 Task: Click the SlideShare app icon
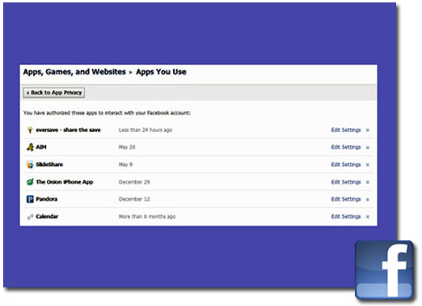tap(30, 164)
